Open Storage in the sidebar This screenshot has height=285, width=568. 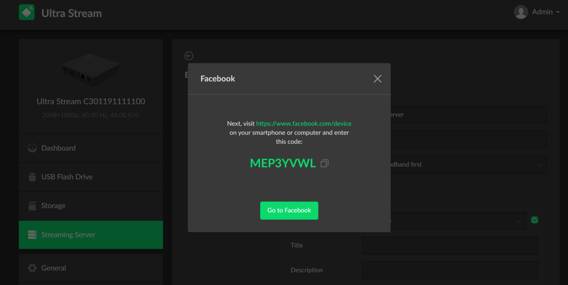coord(91,206)
